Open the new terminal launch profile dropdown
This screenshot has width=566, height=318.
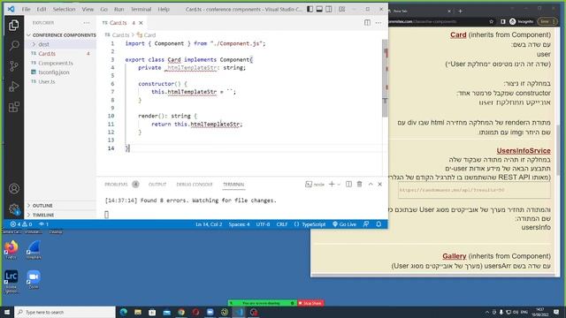coord(339,185)
